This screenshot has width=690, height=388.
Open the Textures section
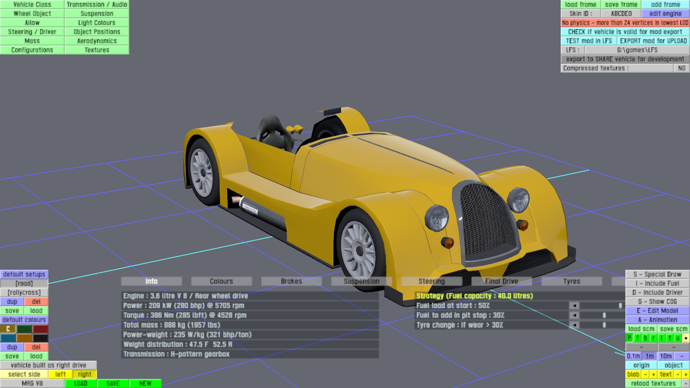(97, 50)
